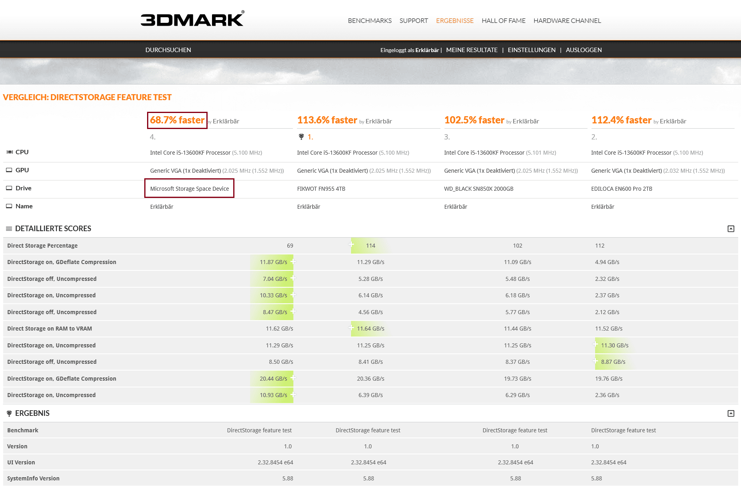
Task: Open the Benchmarks menu
Action: (x=369, y=20)
